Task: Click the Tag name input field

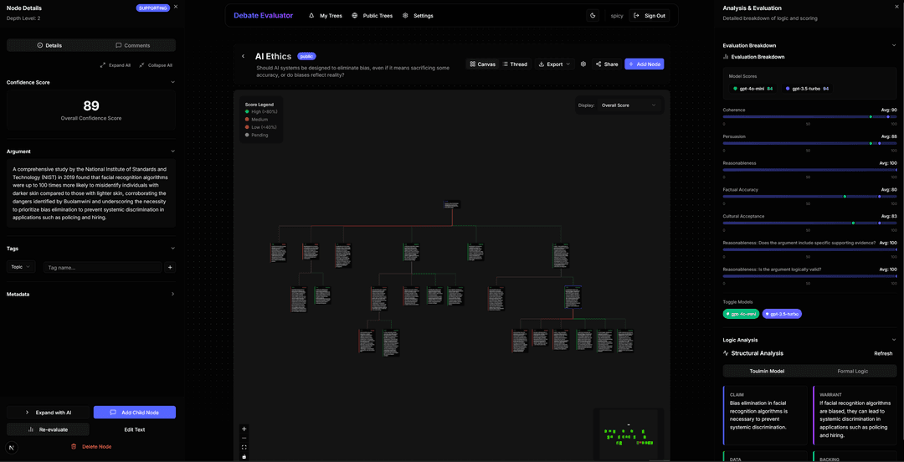Action: (x=102, y=267)
